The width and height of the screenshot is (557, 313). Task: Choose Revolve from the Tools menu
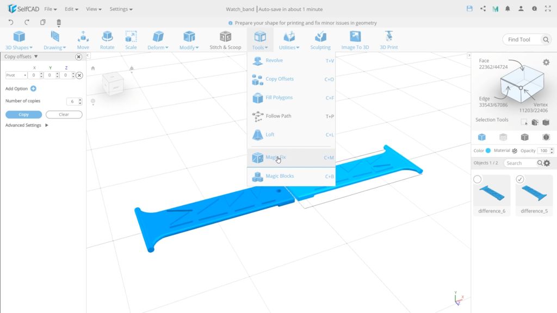click(x=292, y=61)
